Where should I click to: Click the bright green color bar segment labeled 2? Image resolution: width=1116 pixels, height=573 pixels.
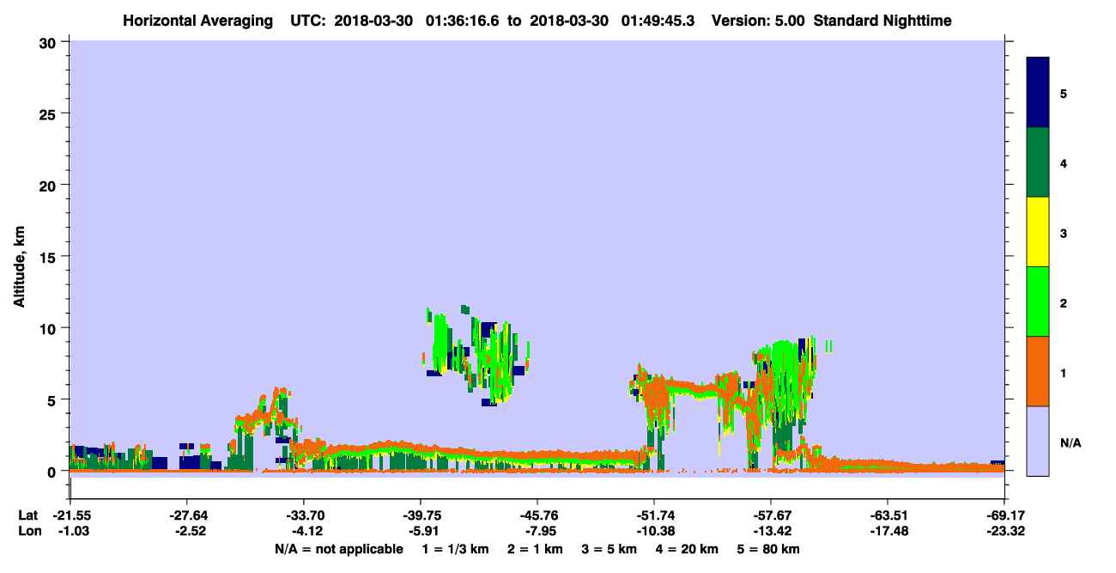click(1038, 302)
